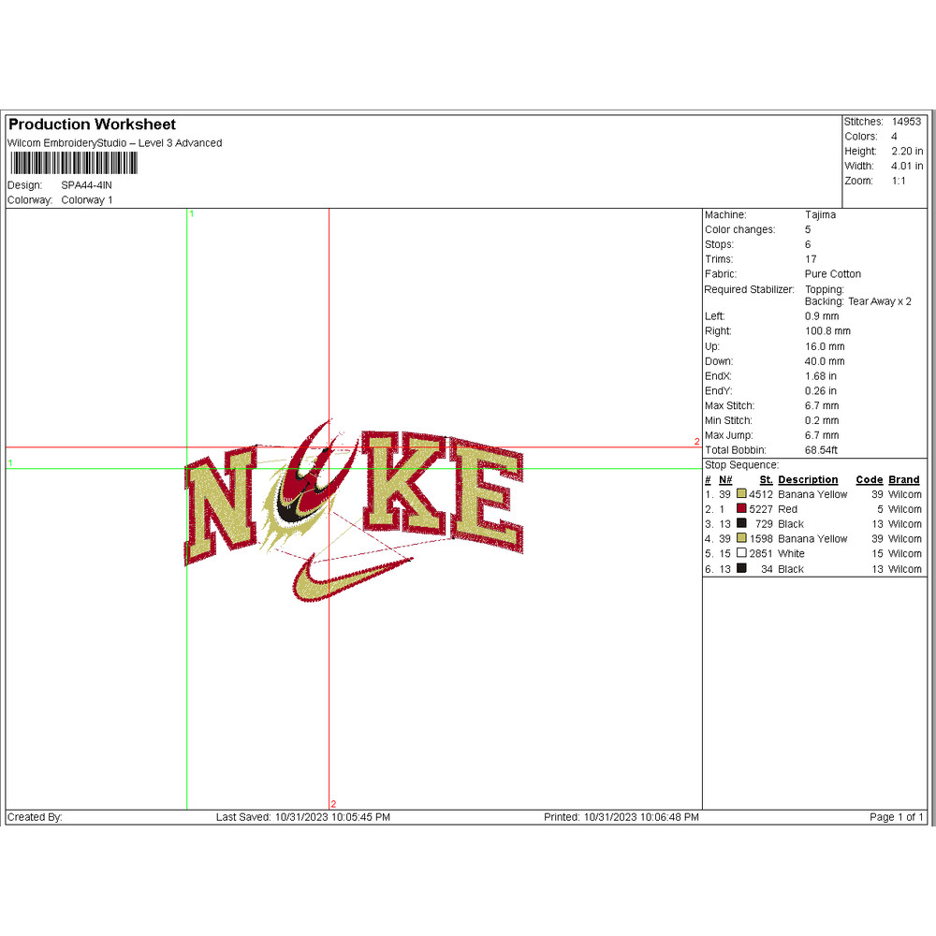Select the letter E in embroidery design
The image size is (936, 936).
click(x=487, y=496)
